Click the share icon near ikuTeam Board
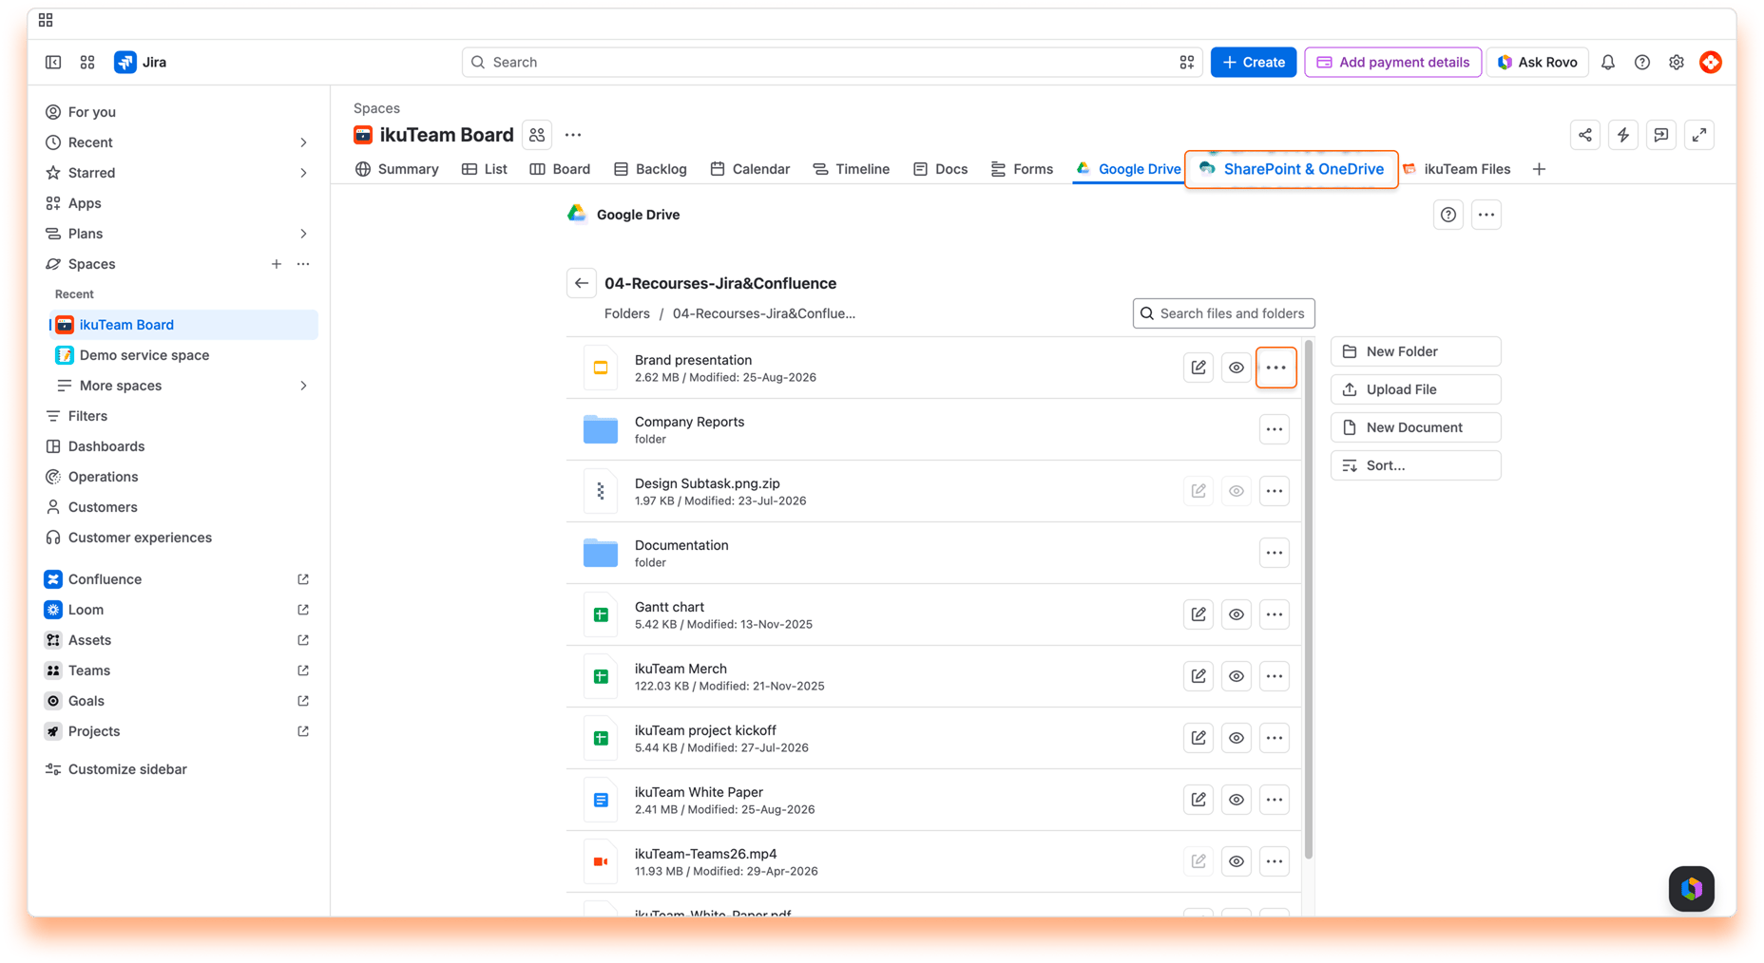1764x963 pixels. tap(1585, 135)
